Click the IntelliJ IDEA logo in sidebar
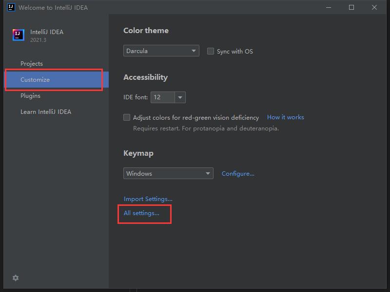The width and height of the screenshot is (390, 292). coord(19,35)
